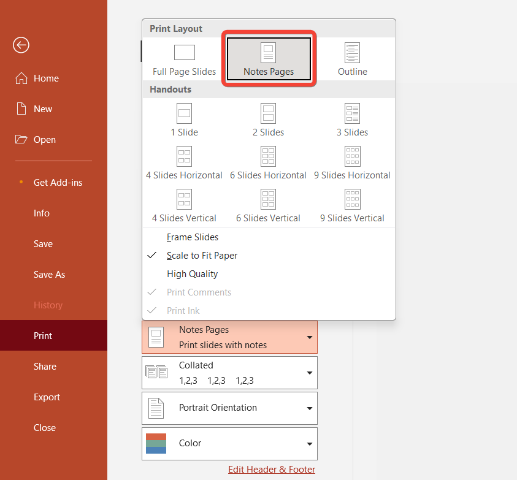This screenshot has width=517, height=480.
Task: Pick the 9 Slides Vertical handout icon
Action: 352,199
